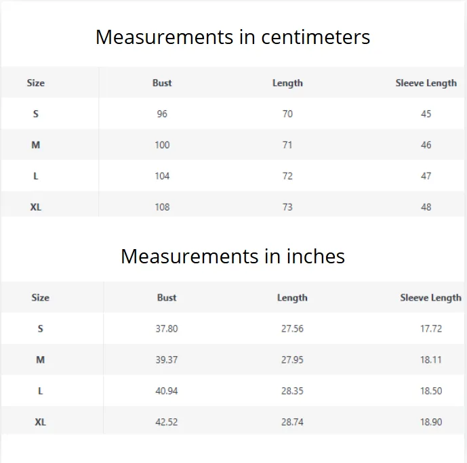Viewport: 467px width, 463px height.
Task: Click the Size header in inches table
Action: [40, 298]
